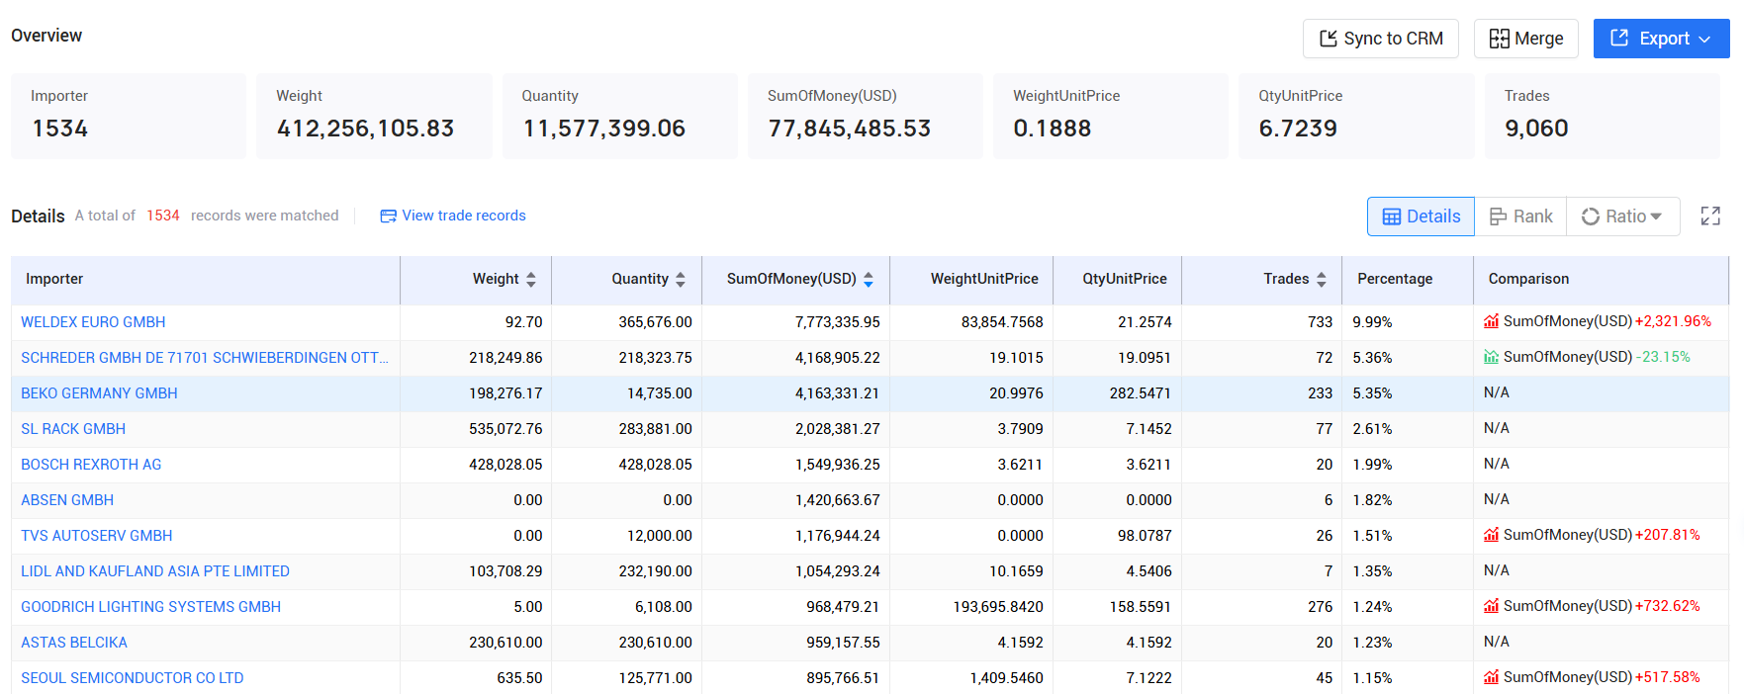Click the +2,321.96% comparison value

pos(1673,321)
